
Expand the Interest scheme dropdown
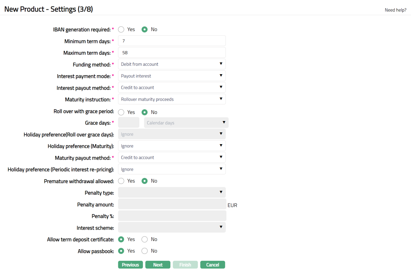click(172, 228)
